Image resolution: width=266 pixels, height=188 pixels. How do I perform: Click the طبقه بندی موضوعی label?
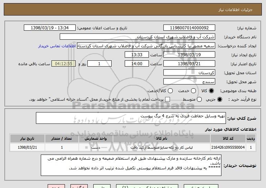coord(238,91)
